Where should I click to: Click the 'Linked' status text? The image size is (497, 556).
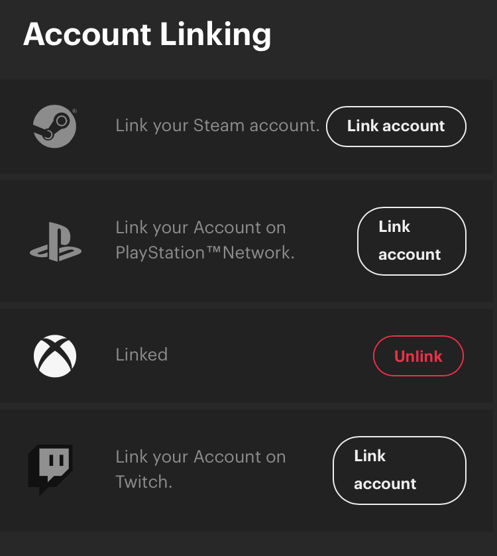pos(142,355)
